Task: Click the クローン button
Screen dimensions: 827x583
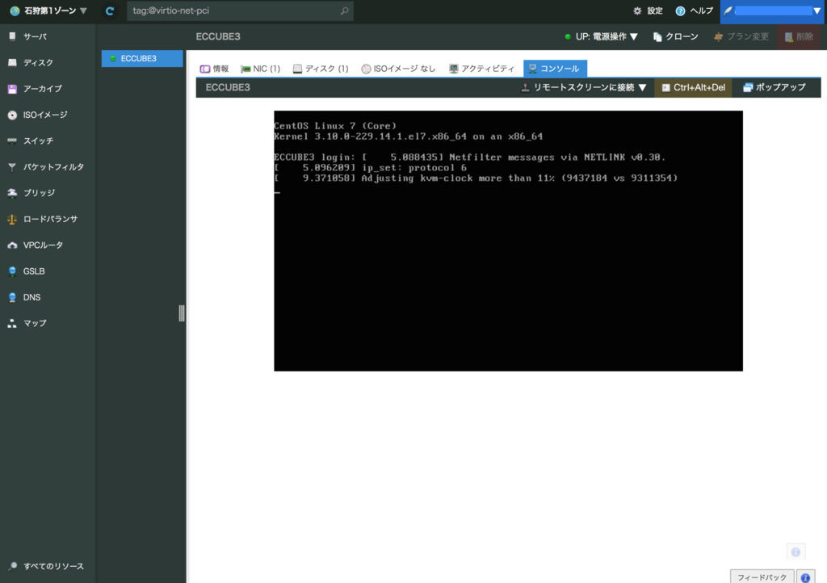Action: point(676,36)
